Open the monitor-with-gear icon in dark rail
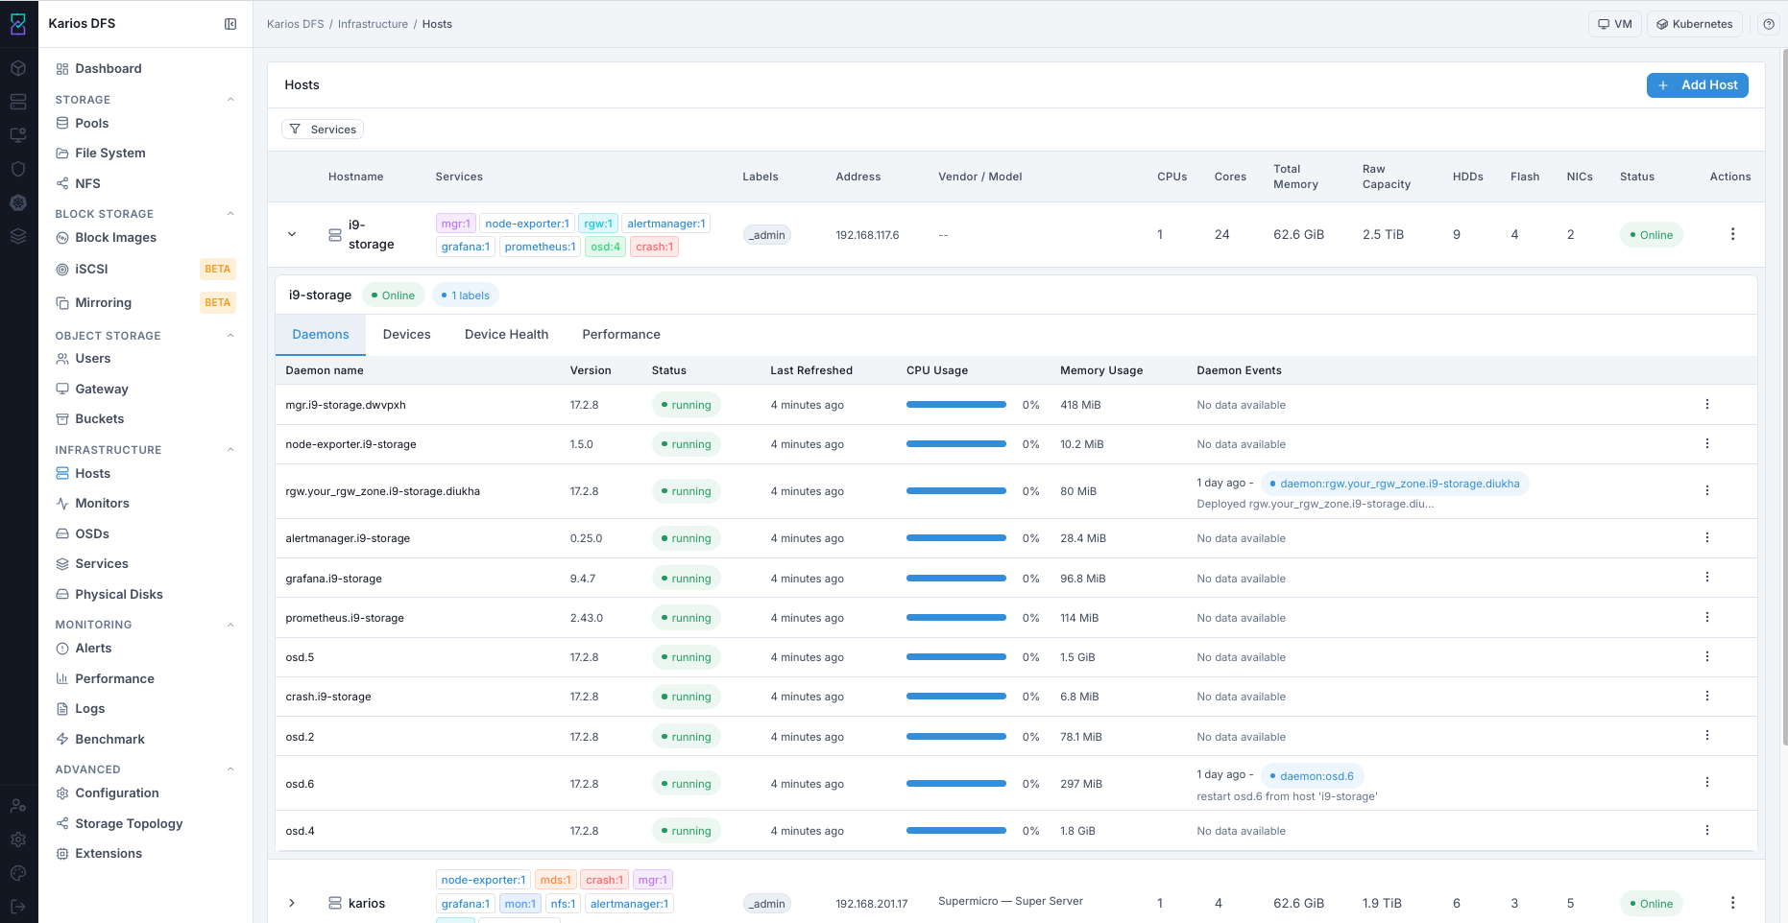The image size is (1788, 923). (x=18, y=135)
